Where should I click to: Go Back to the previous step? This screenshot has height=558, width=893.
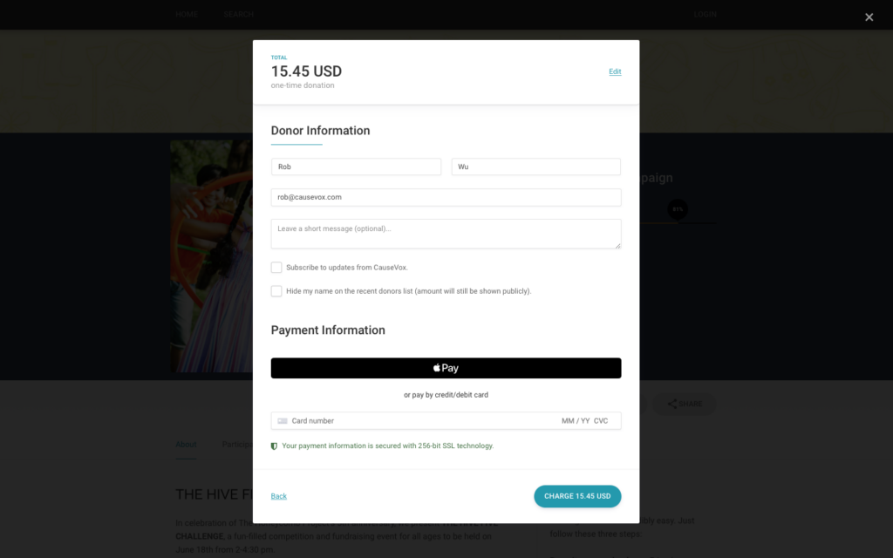(x=278, y=496)
